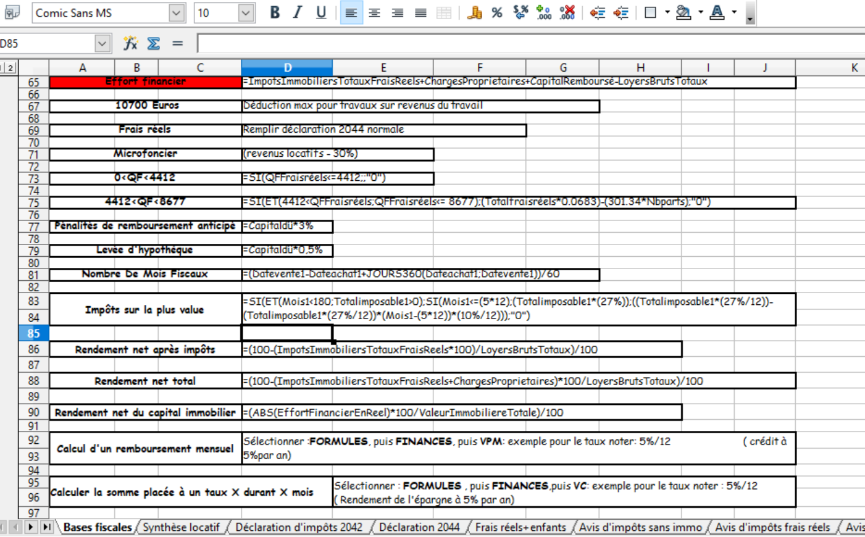Click the Comic Sans MS font name field
This screenshot has height=537, width=865.
100,13
